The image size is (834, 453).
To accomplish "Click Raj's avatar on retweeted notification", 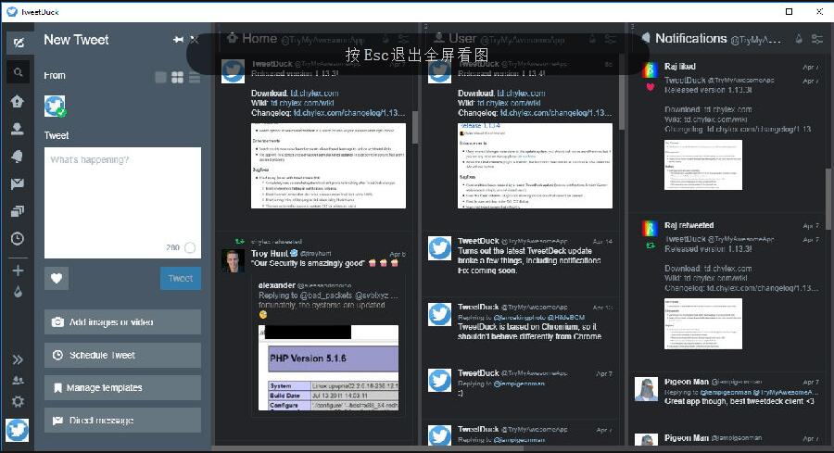I will click(x=650, y=228).
